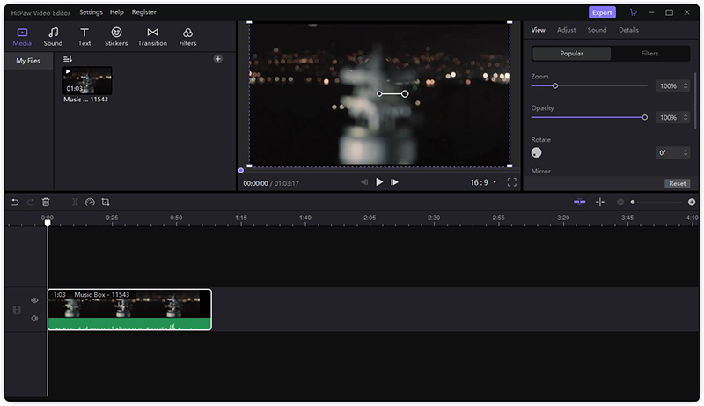This screenshot has height=406, width=704.
Task: Adjust Zoom percentage stepper
Action: pos(686,85)
